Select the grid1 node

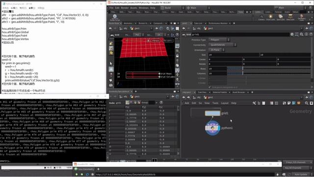pos(212,113)
